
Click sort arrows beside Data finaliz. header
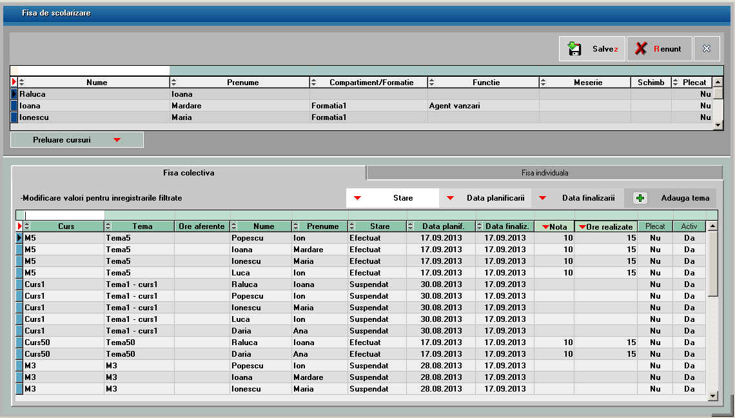[480, 226]
